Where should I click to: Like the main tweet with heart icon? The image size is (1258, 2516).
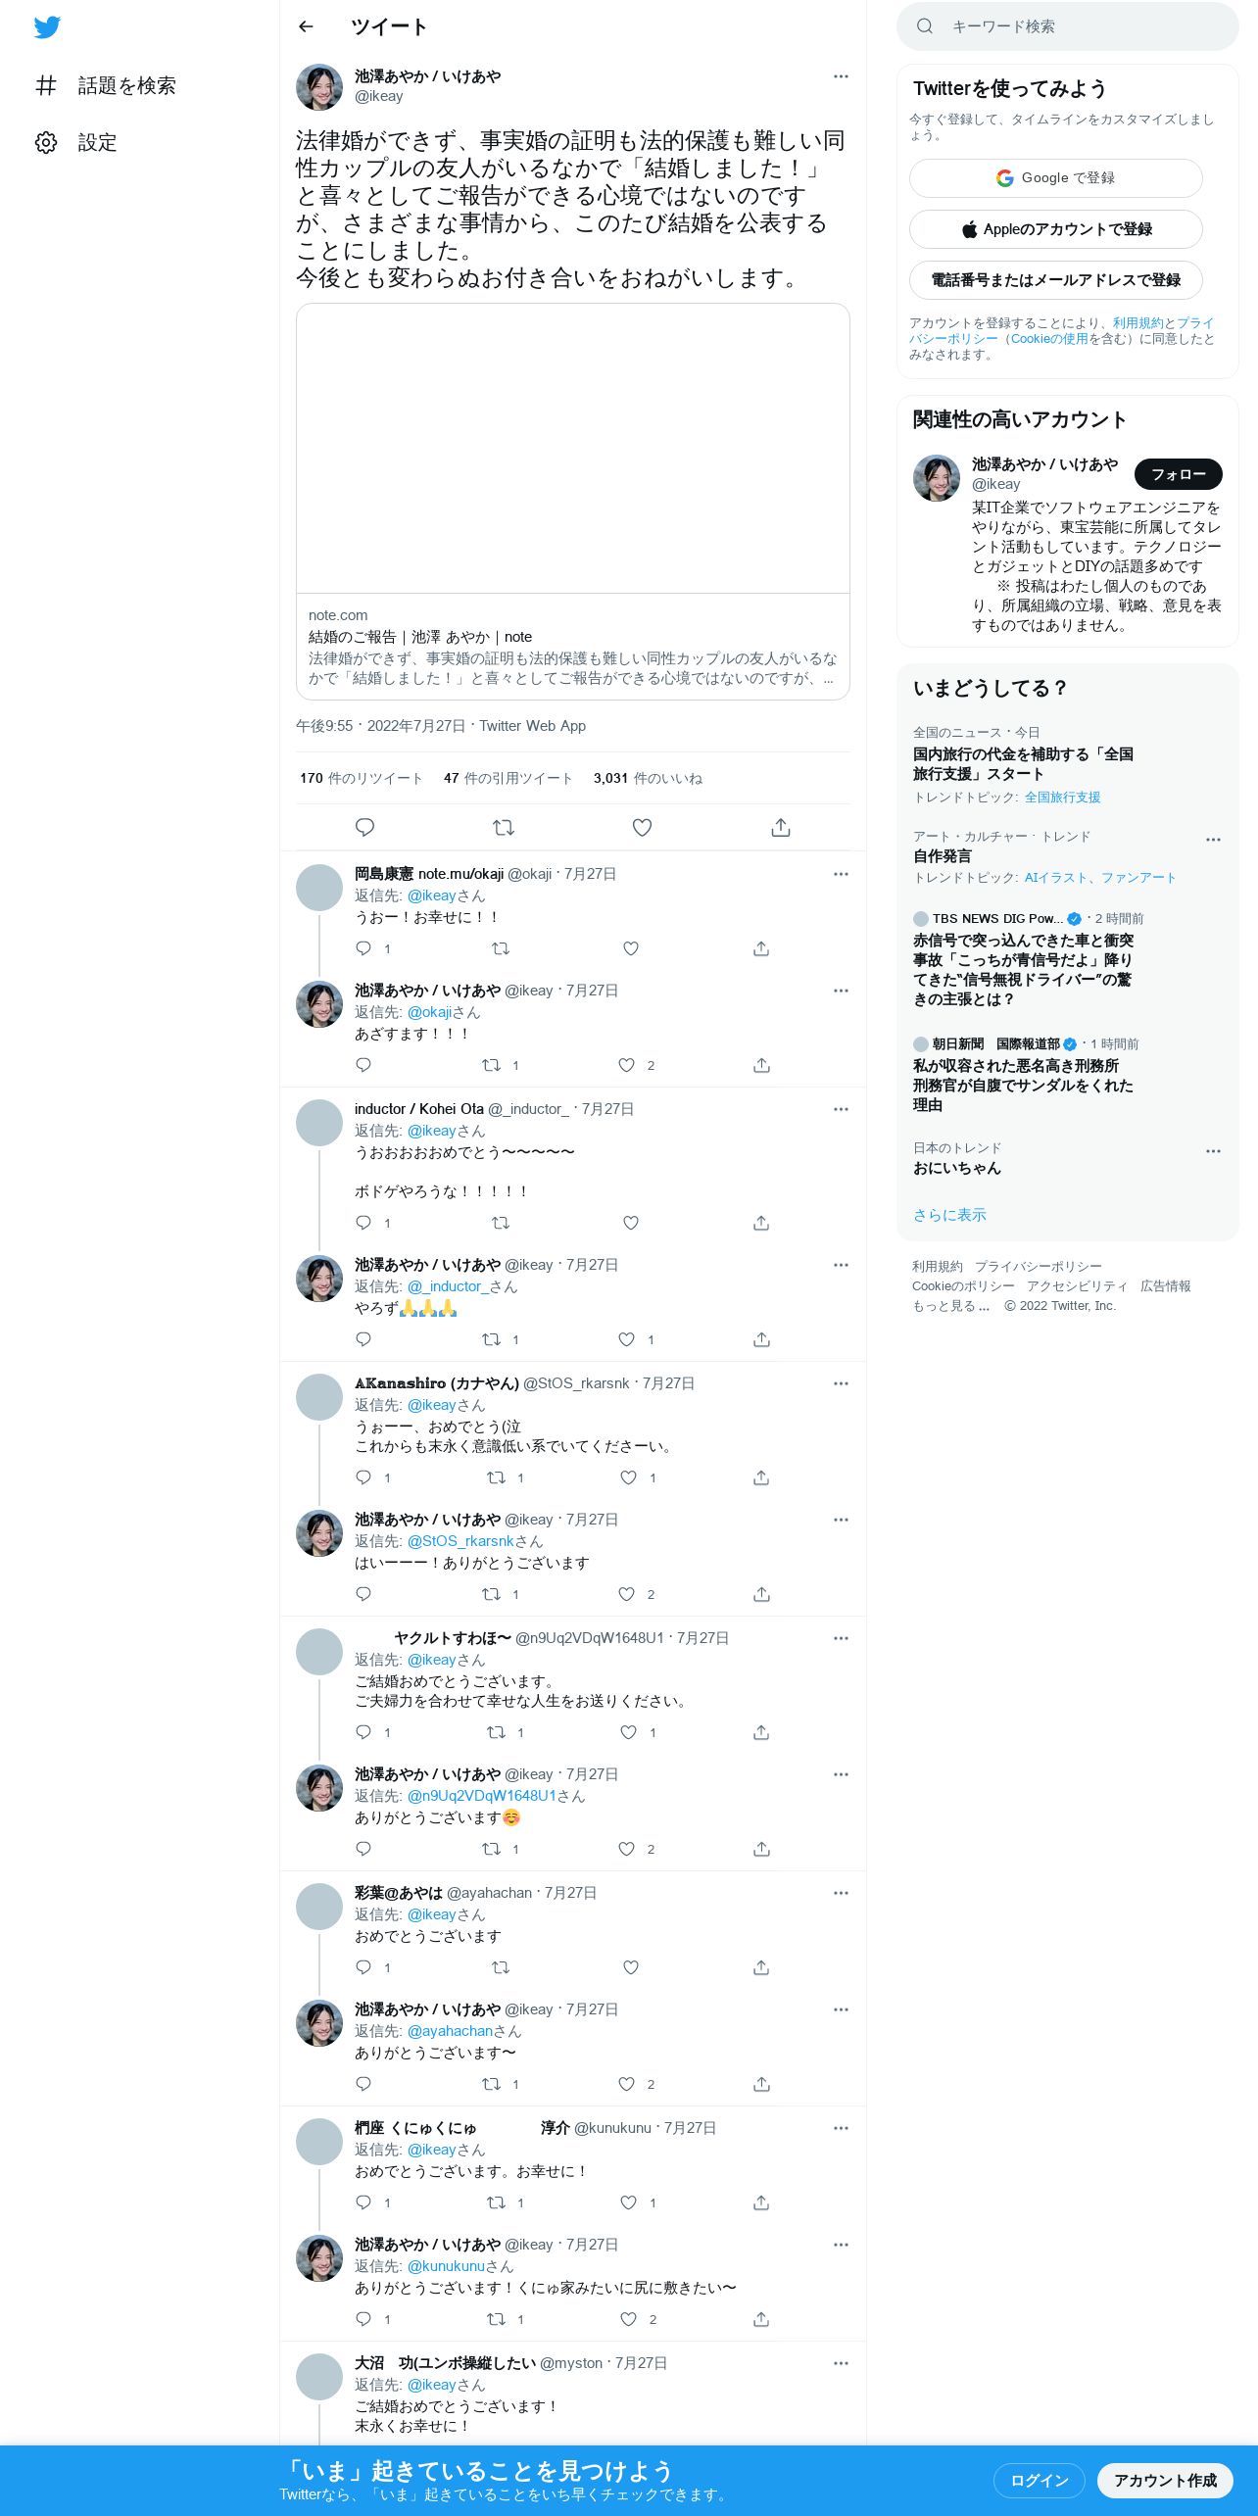tap(642, 827)
